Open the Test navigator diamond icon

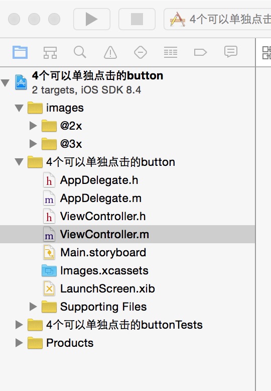pyautogui.click(x=141, y=52)
